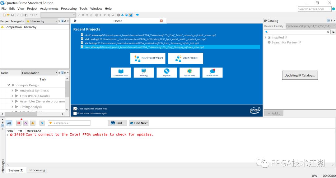The image size is (336, 178).
Task: Click the Cut scissors toolbar icon
Action: point(18,15)
